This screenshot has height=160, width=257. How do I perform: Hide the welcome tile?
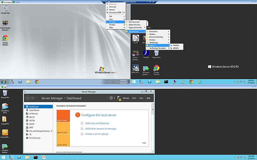pyautogui.click(x=144, y=143)
